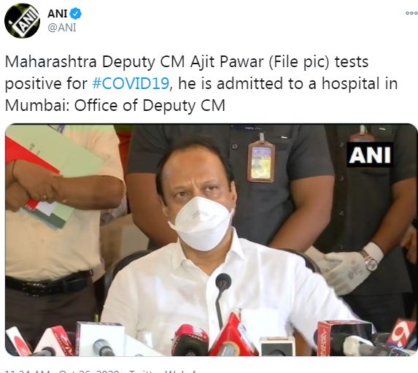Click the white face mask in the photo

(201, 223)
